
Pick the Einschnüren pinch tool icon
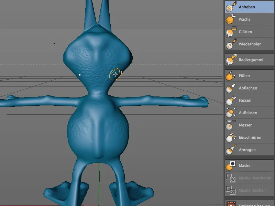(230, 138)
